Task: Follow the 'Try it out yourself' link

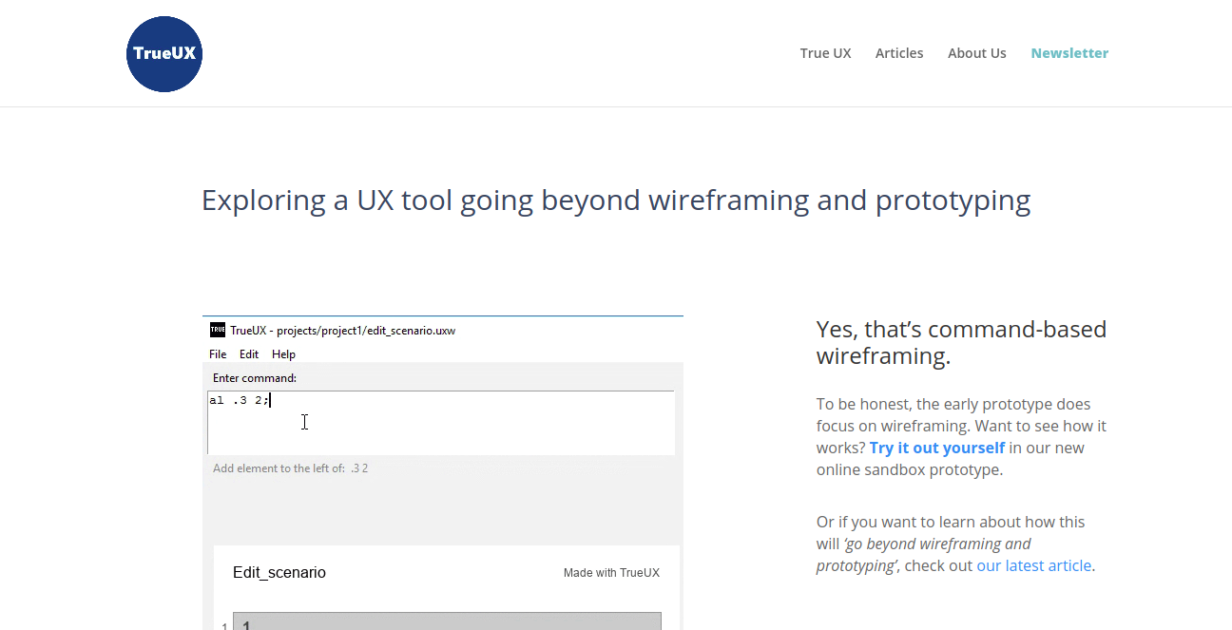Action: [936, 448]
